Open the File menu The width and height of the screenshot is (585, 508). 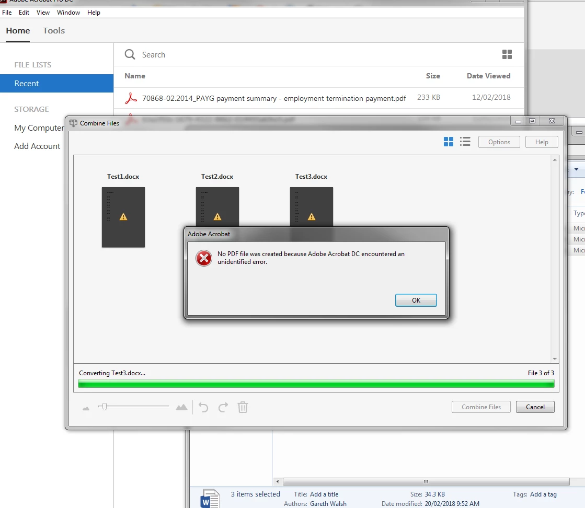(x=7, y=13)
